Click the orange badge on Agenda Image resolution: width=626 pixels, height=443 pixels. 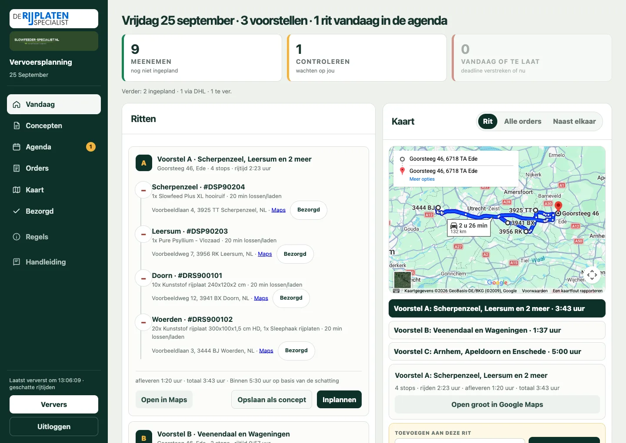point(90,147)
